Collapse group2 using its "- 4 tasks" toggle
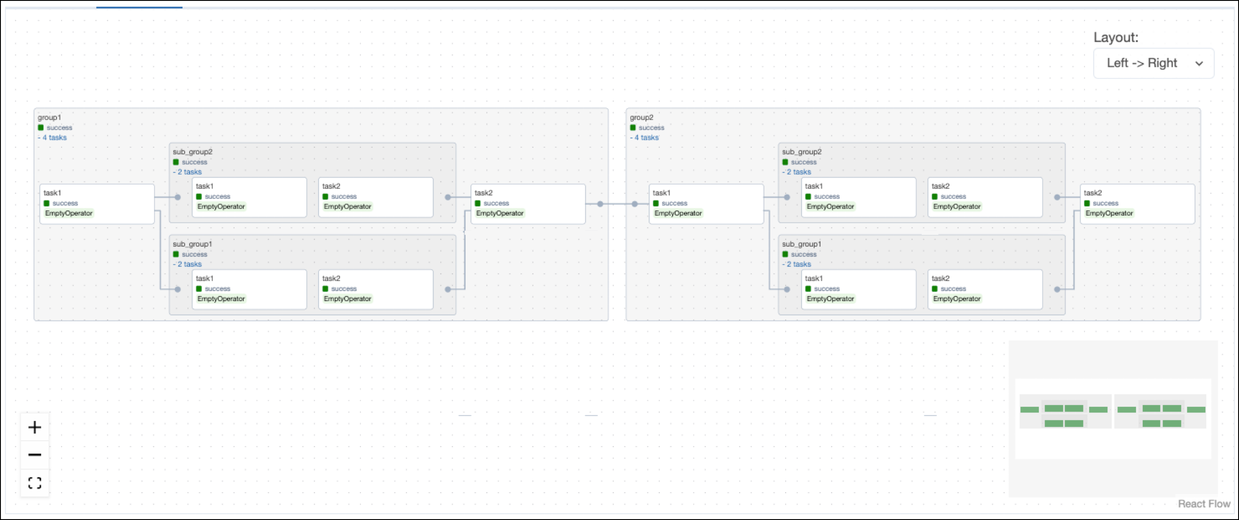 pos(645,138)
